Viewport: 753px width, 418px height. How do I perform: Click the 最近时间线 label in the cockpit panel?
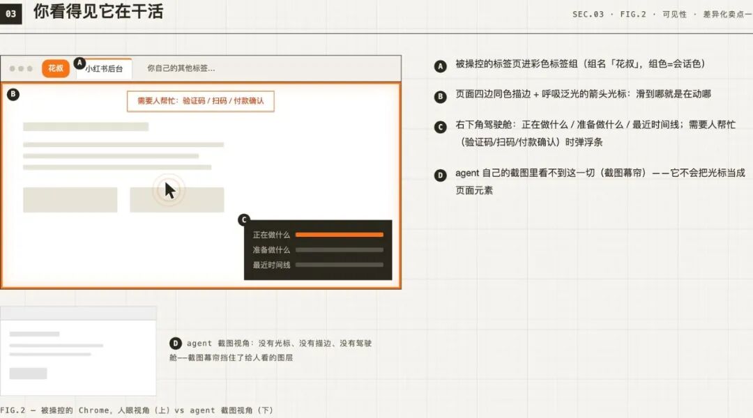pos(271,265)
